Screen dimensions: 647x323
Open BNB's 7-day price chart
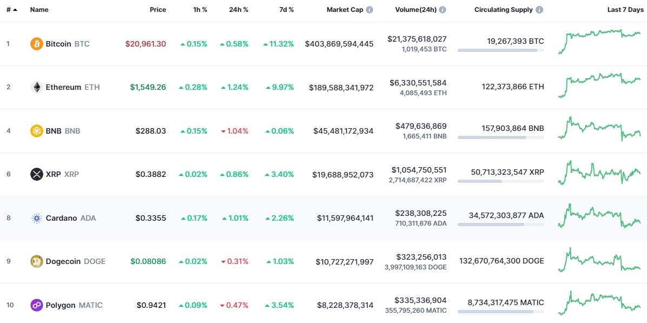[599, 129]
